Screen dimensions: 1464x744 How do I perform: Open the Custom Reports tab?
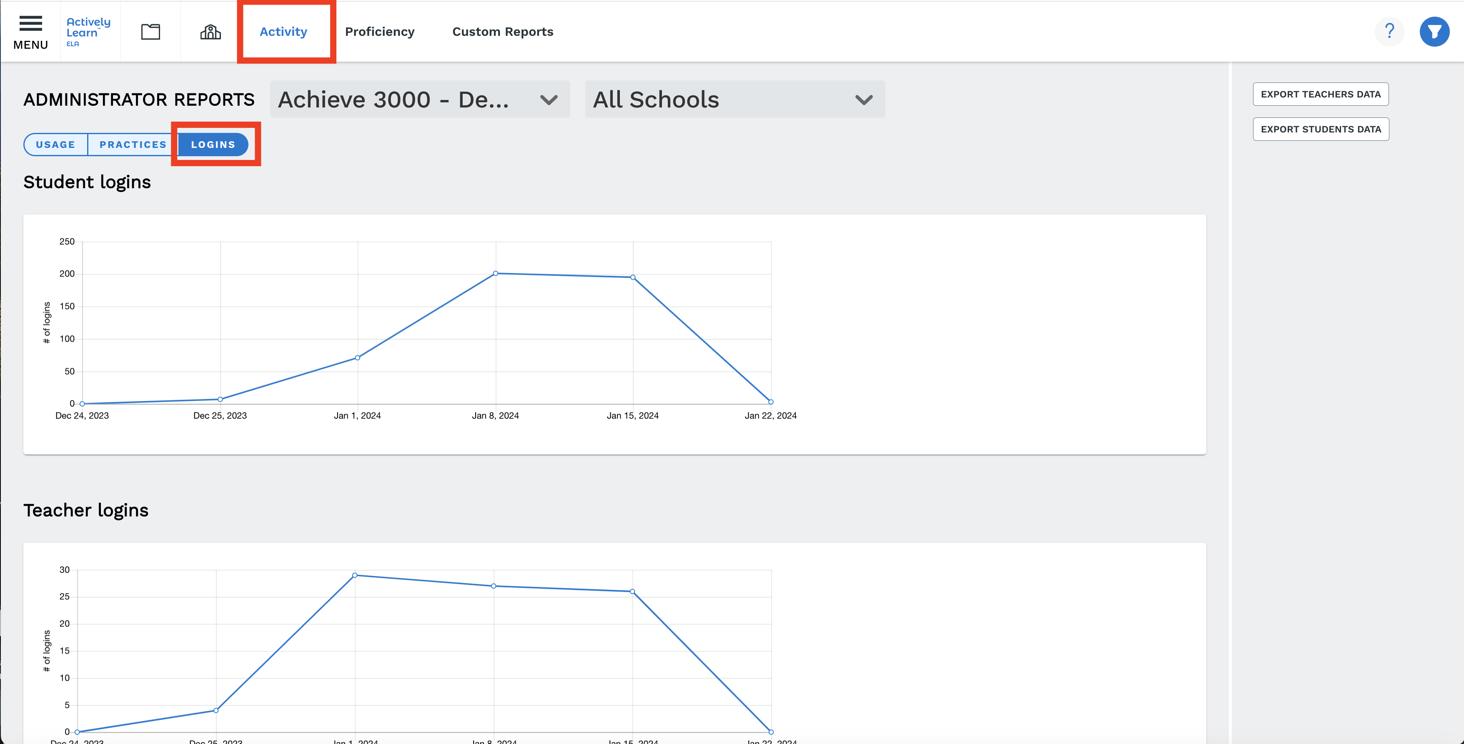pos(502,32)
